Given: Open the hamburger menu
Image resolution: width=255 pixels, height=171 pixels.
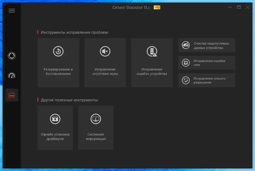Looking at the screenshot, I should click(12, 11).
